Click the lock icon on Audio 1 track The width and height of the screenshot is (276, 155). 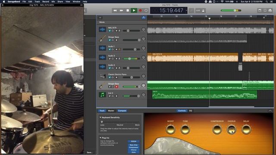119,50
